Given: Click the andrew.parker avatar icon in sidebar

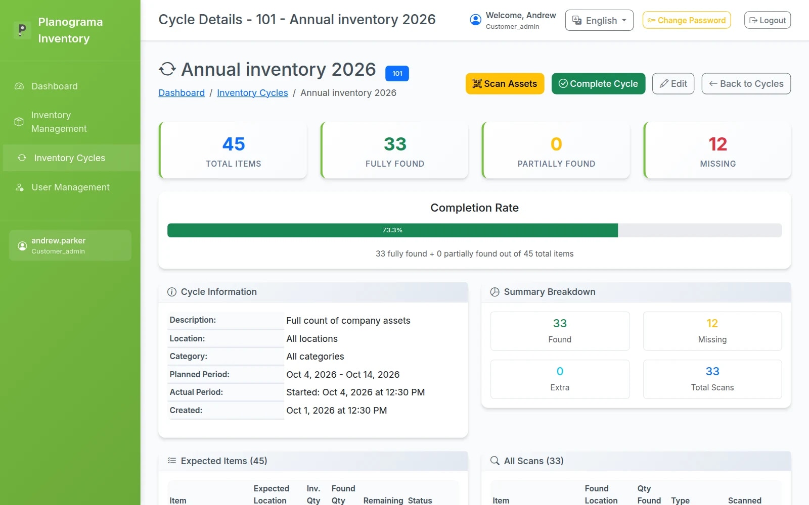Looking at the screenshot, I should pyautogui.click(x=22, y=246).
